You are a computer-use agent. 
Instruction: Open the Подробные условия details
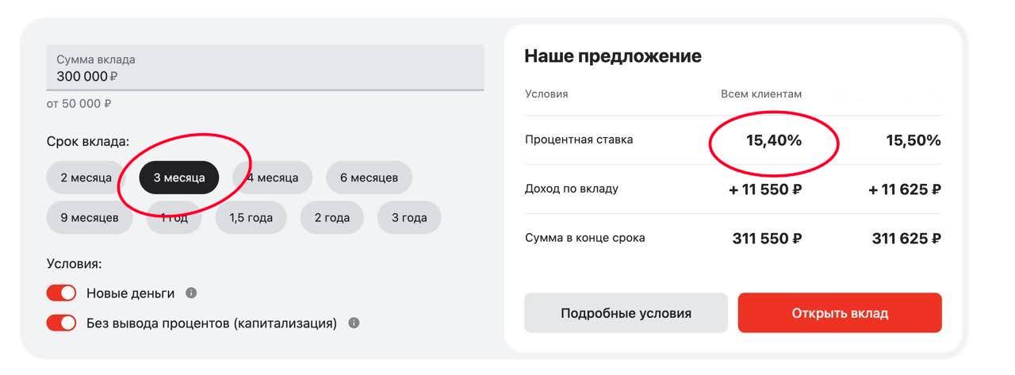point(626,313)
